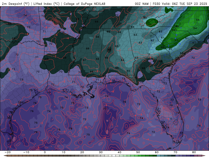This screenshot has height=157, width=209.
Task: Click the 'College of DuPage NEXLAB' header text
Action: (x=84, y=4)
